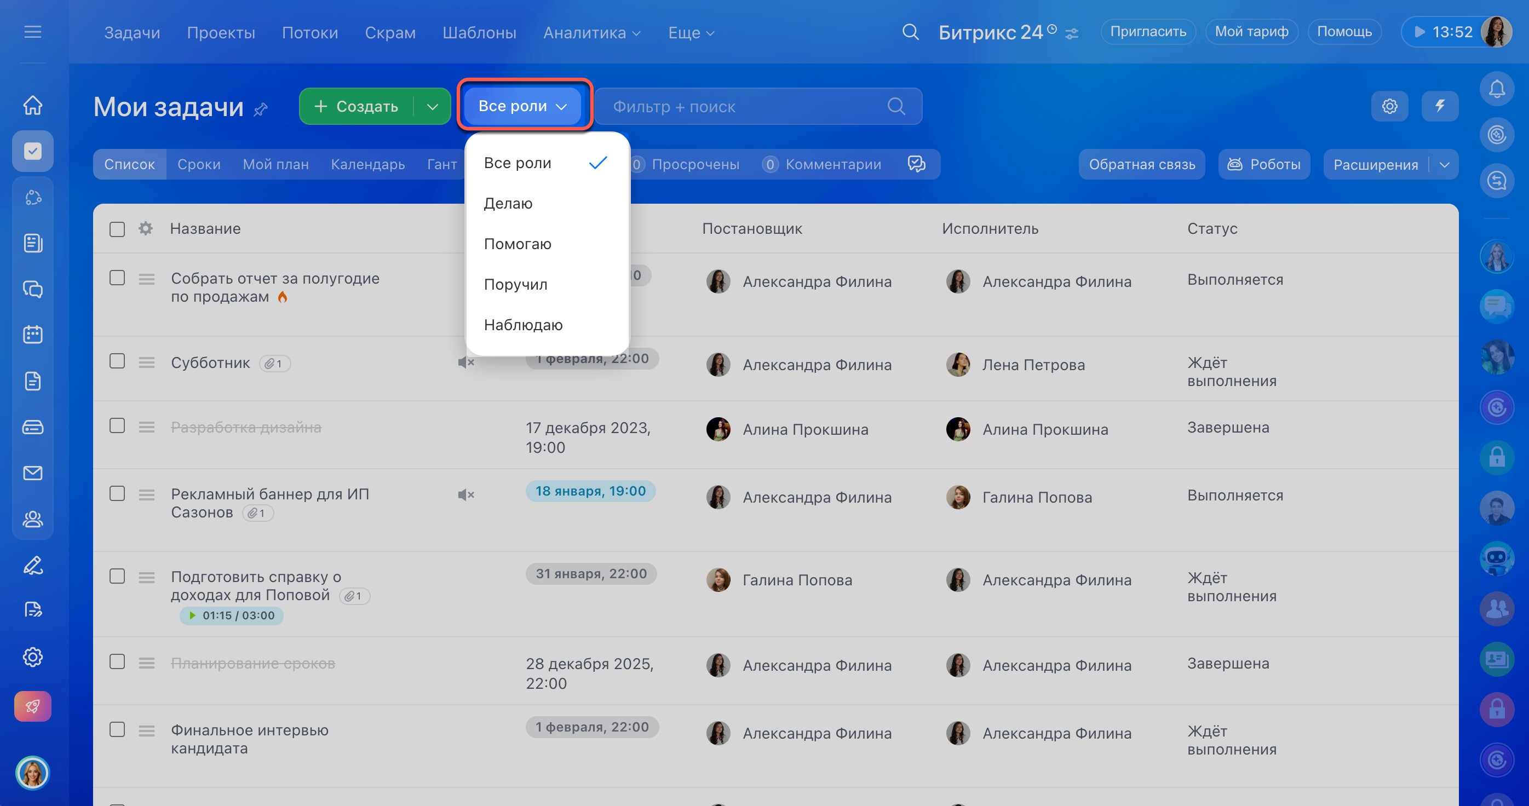Expand the Создать button dropdown arrow
This screenshot has height=806, width=1529.
(432, 107)
